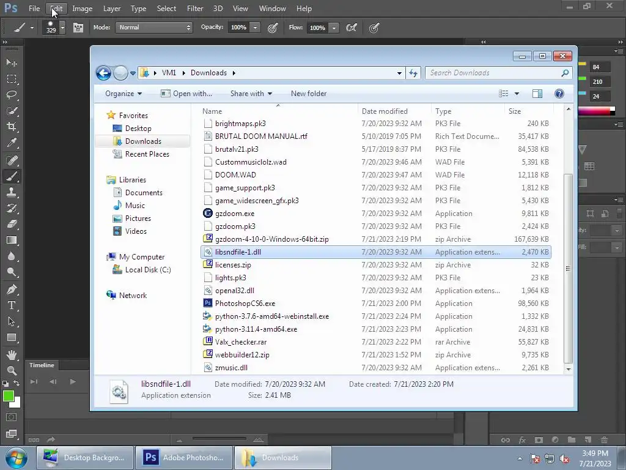Click the color ramp in Color panel
This screenshot has width=626, height=470.
tap(594, 111)
